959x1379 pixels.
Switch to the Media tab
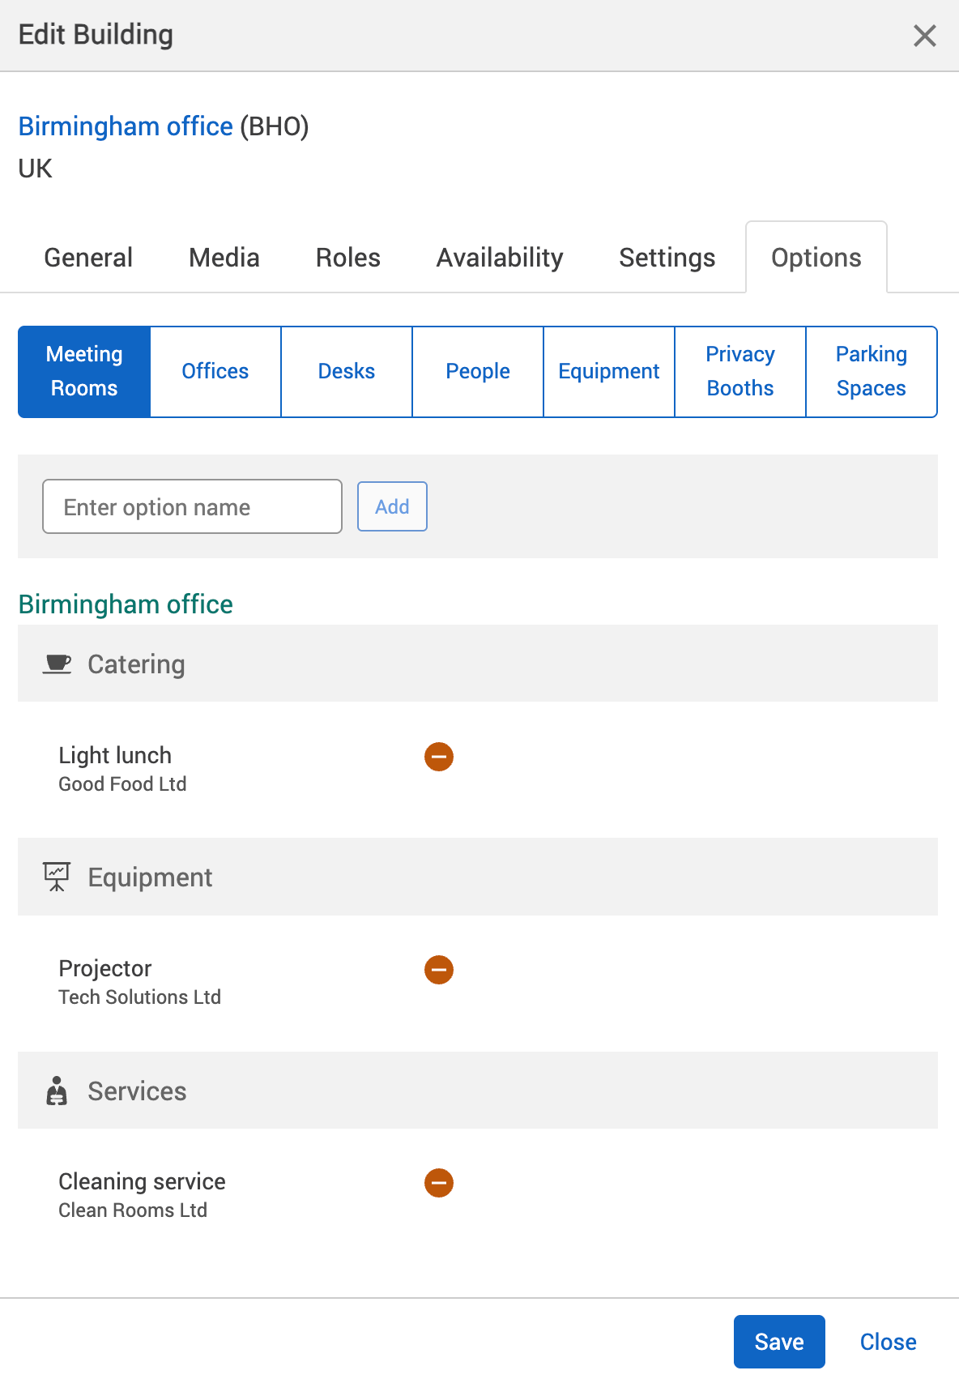click(224, 258)
